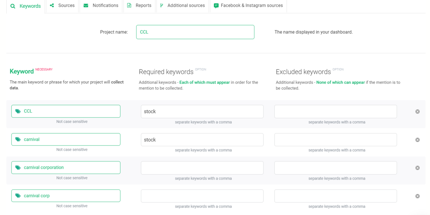This screenshot has width=430, height=215.
Task: Open the Keywords tab
Action: [26, 6]
